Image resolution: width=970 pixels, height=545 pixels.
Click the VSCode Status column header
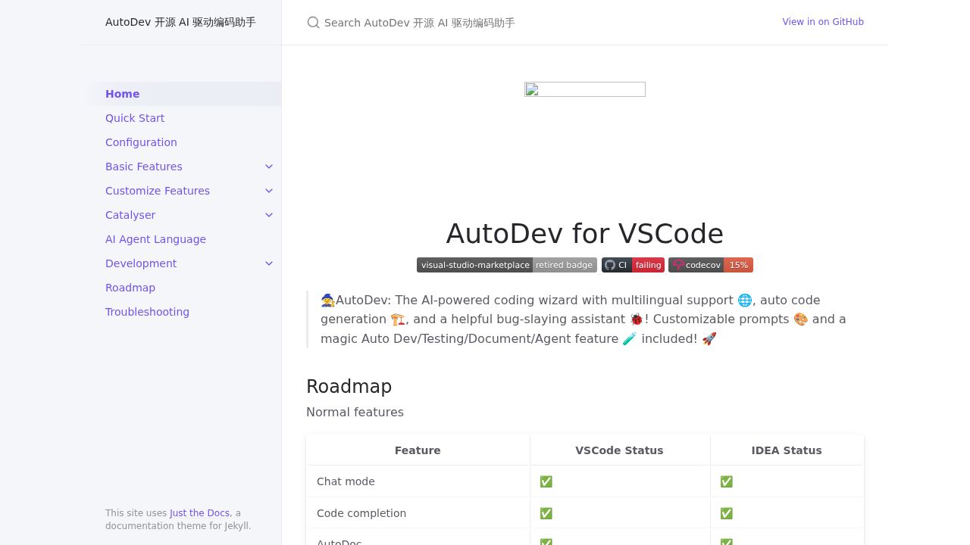pyautogui.click(x=619, y=450)
